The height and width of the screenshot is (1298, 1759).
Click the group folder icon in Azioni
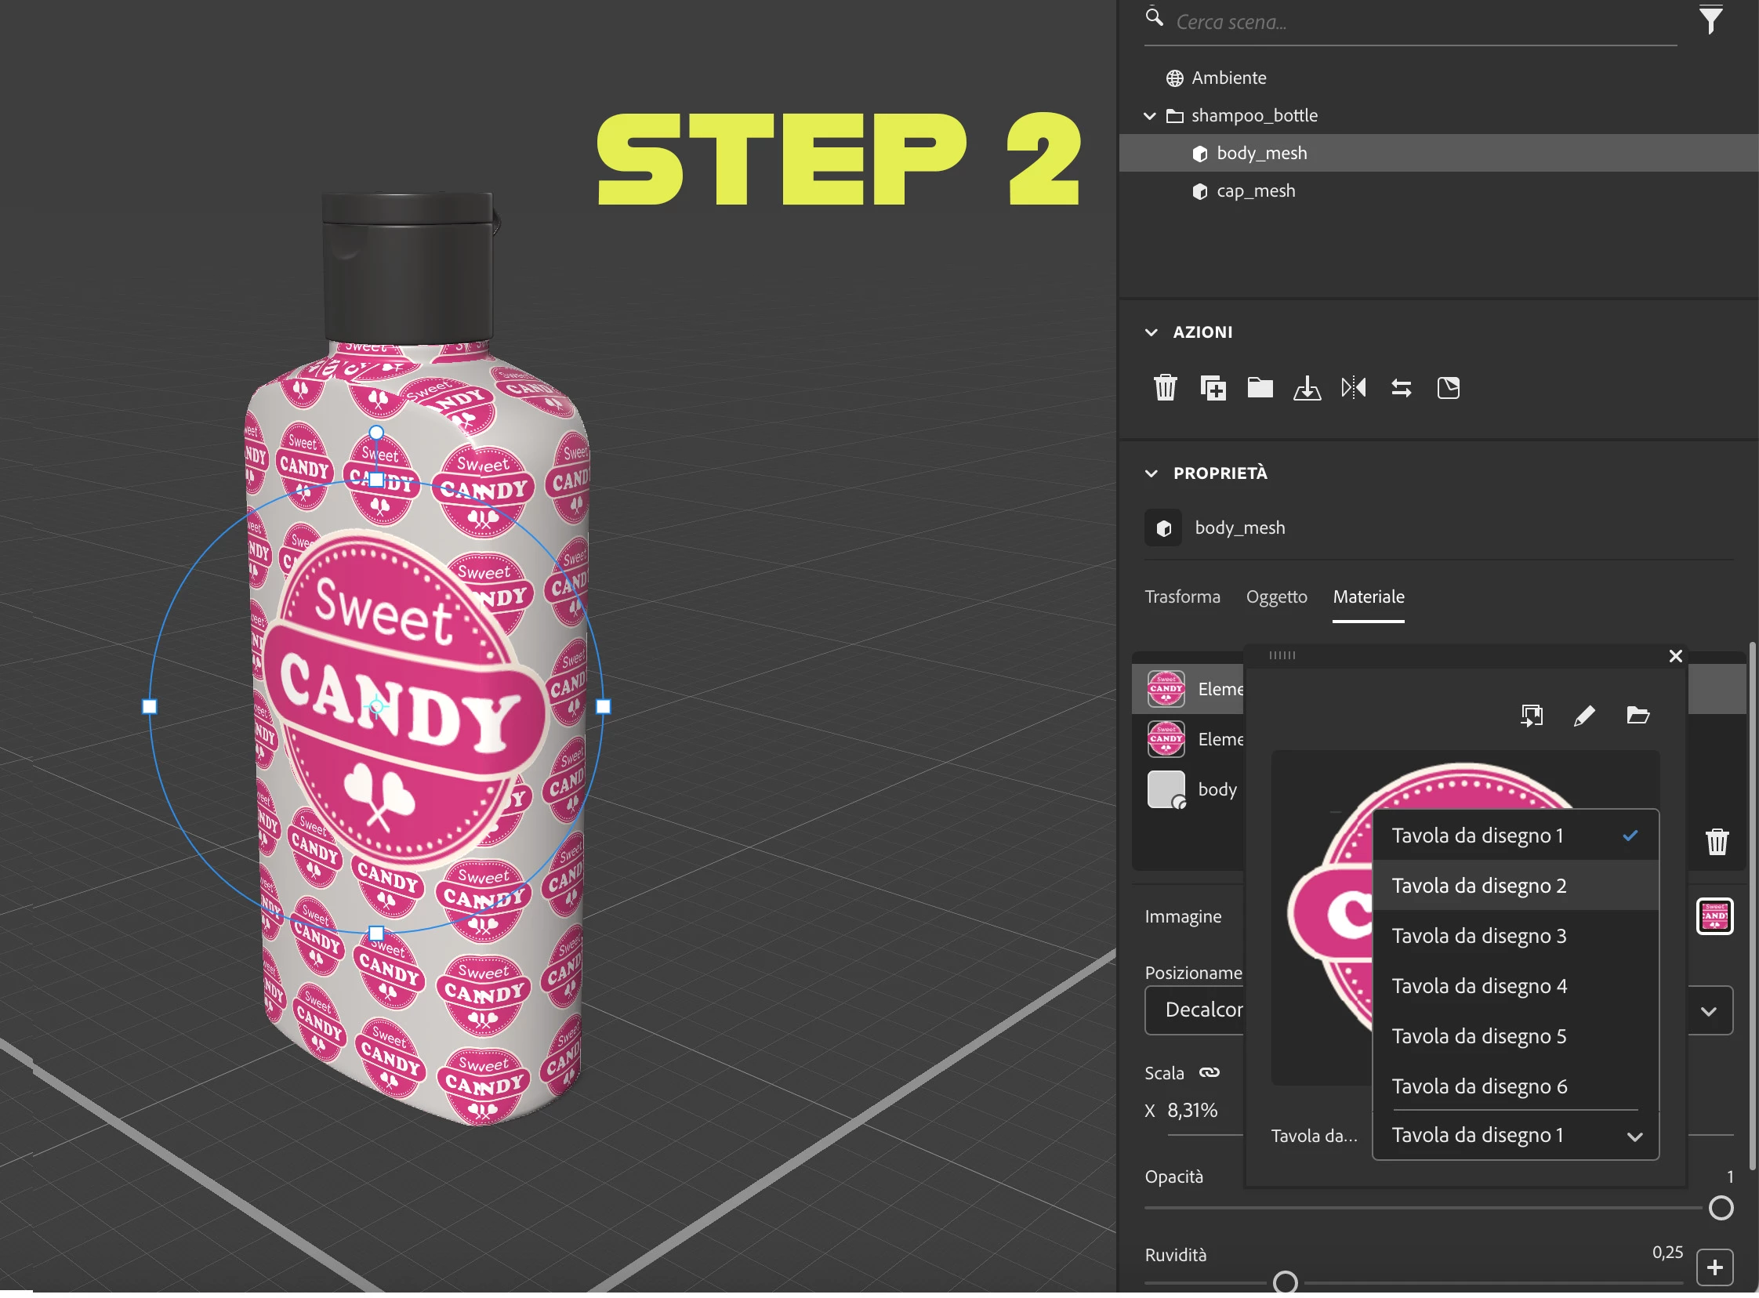[x=1260, y=389]
